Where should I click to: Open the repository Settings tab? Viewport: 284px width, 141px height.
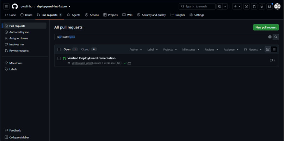(197, 15)
